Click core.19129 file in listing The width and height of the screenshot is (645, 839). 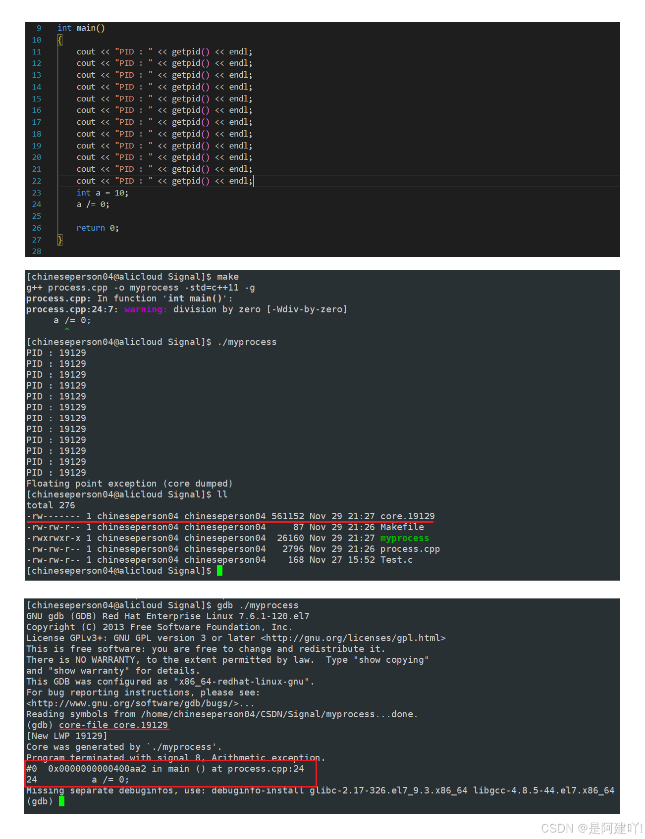click(x=407, y=516)
